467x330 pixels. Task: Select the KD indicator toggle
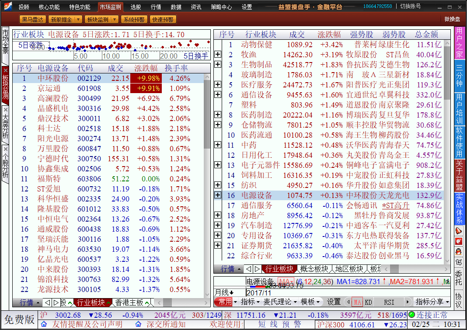(369, 302)
